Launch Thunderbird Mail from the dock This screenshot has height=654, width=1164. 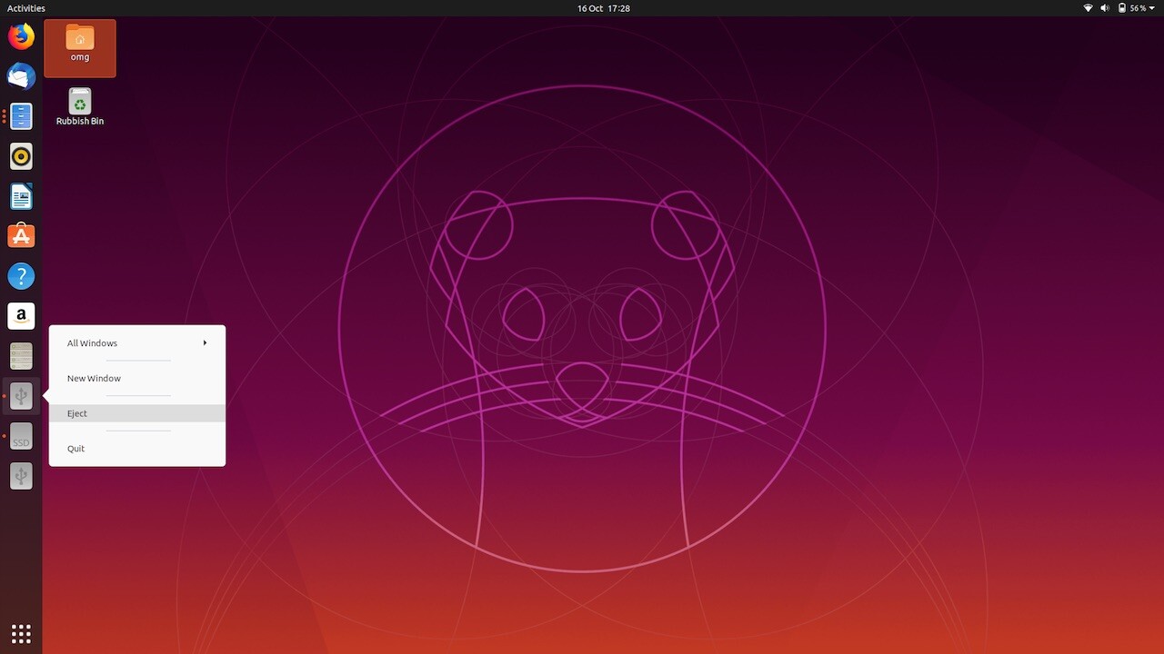click(x=21, y=76)
